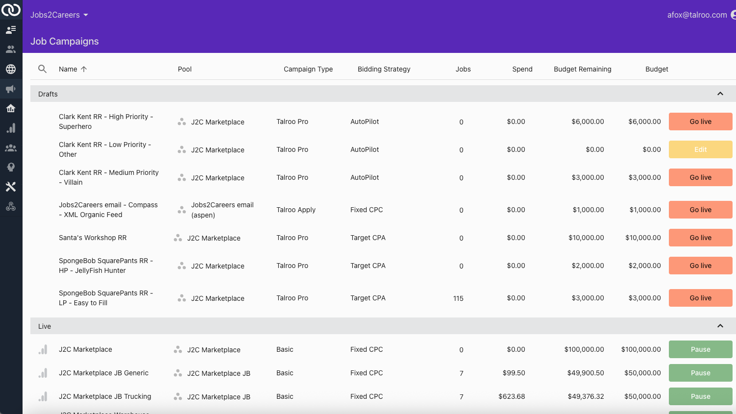Click the $49,900.50 budget remaining value
736x414 pixels.
tap(586, 373)
